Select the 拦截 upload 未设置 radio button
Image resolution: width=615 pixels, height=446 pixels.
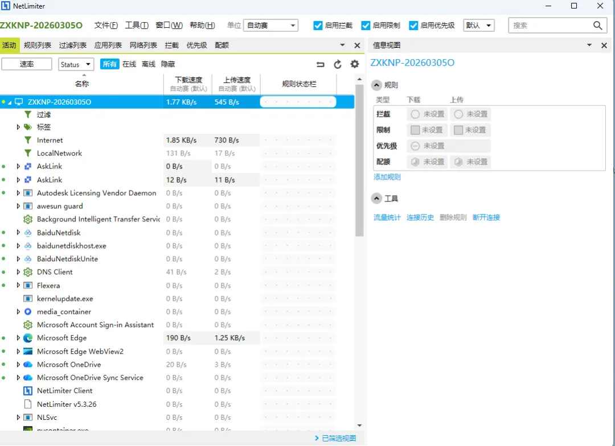[458, 114]
